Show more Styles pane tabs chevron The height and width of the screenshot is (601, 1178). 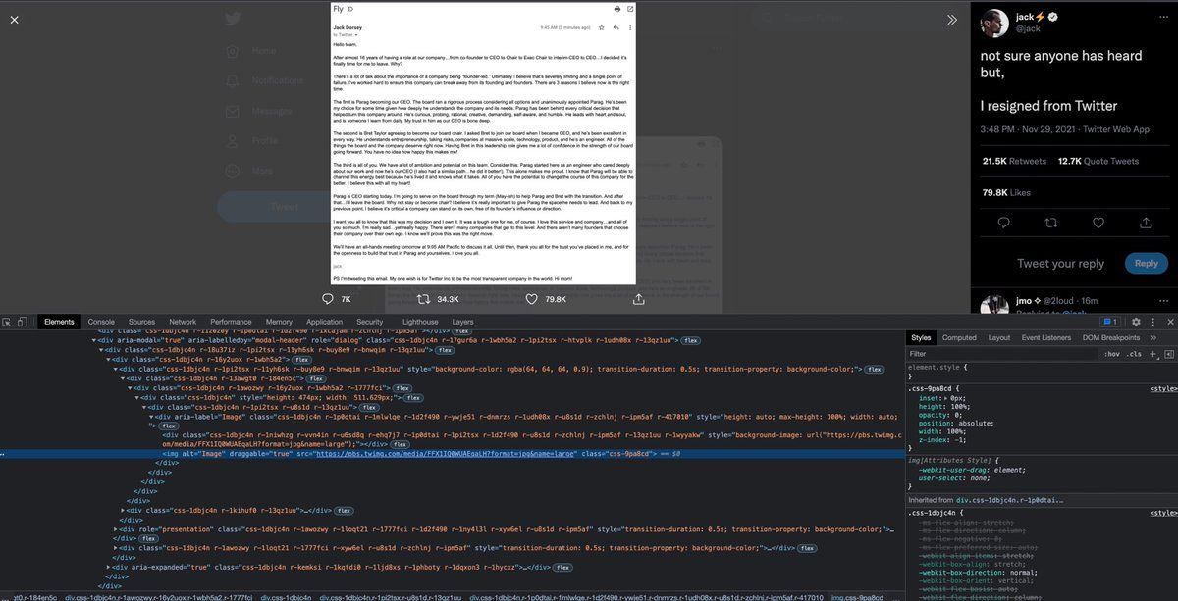coord(1152,337)
